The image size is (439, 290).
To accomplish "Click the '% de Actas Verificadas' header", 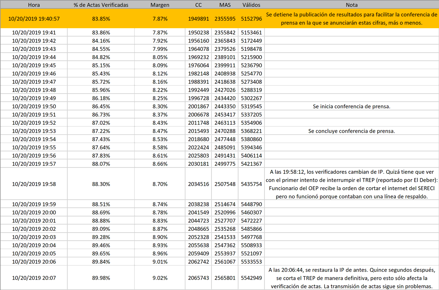I will pos(101,5).
